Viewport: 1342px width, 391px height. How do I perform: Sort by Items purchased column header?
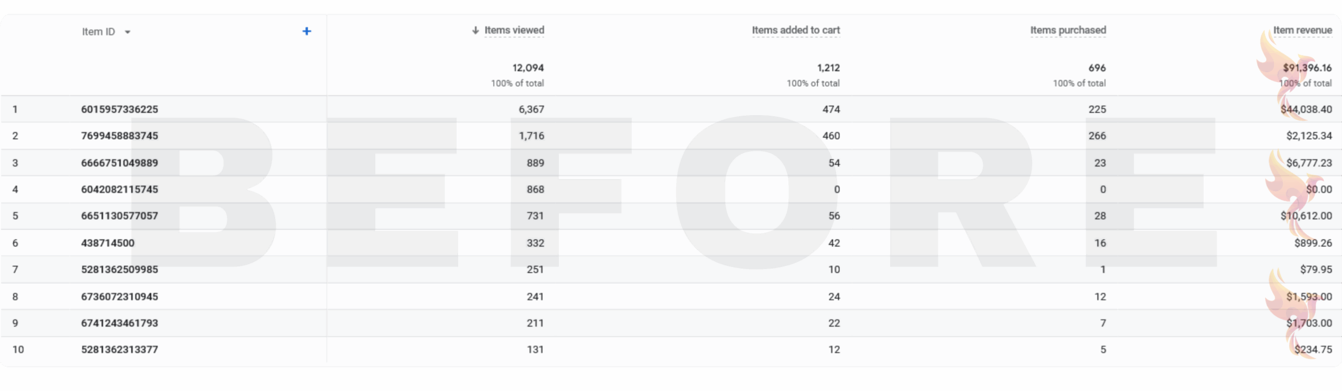tap(1068, 30)
